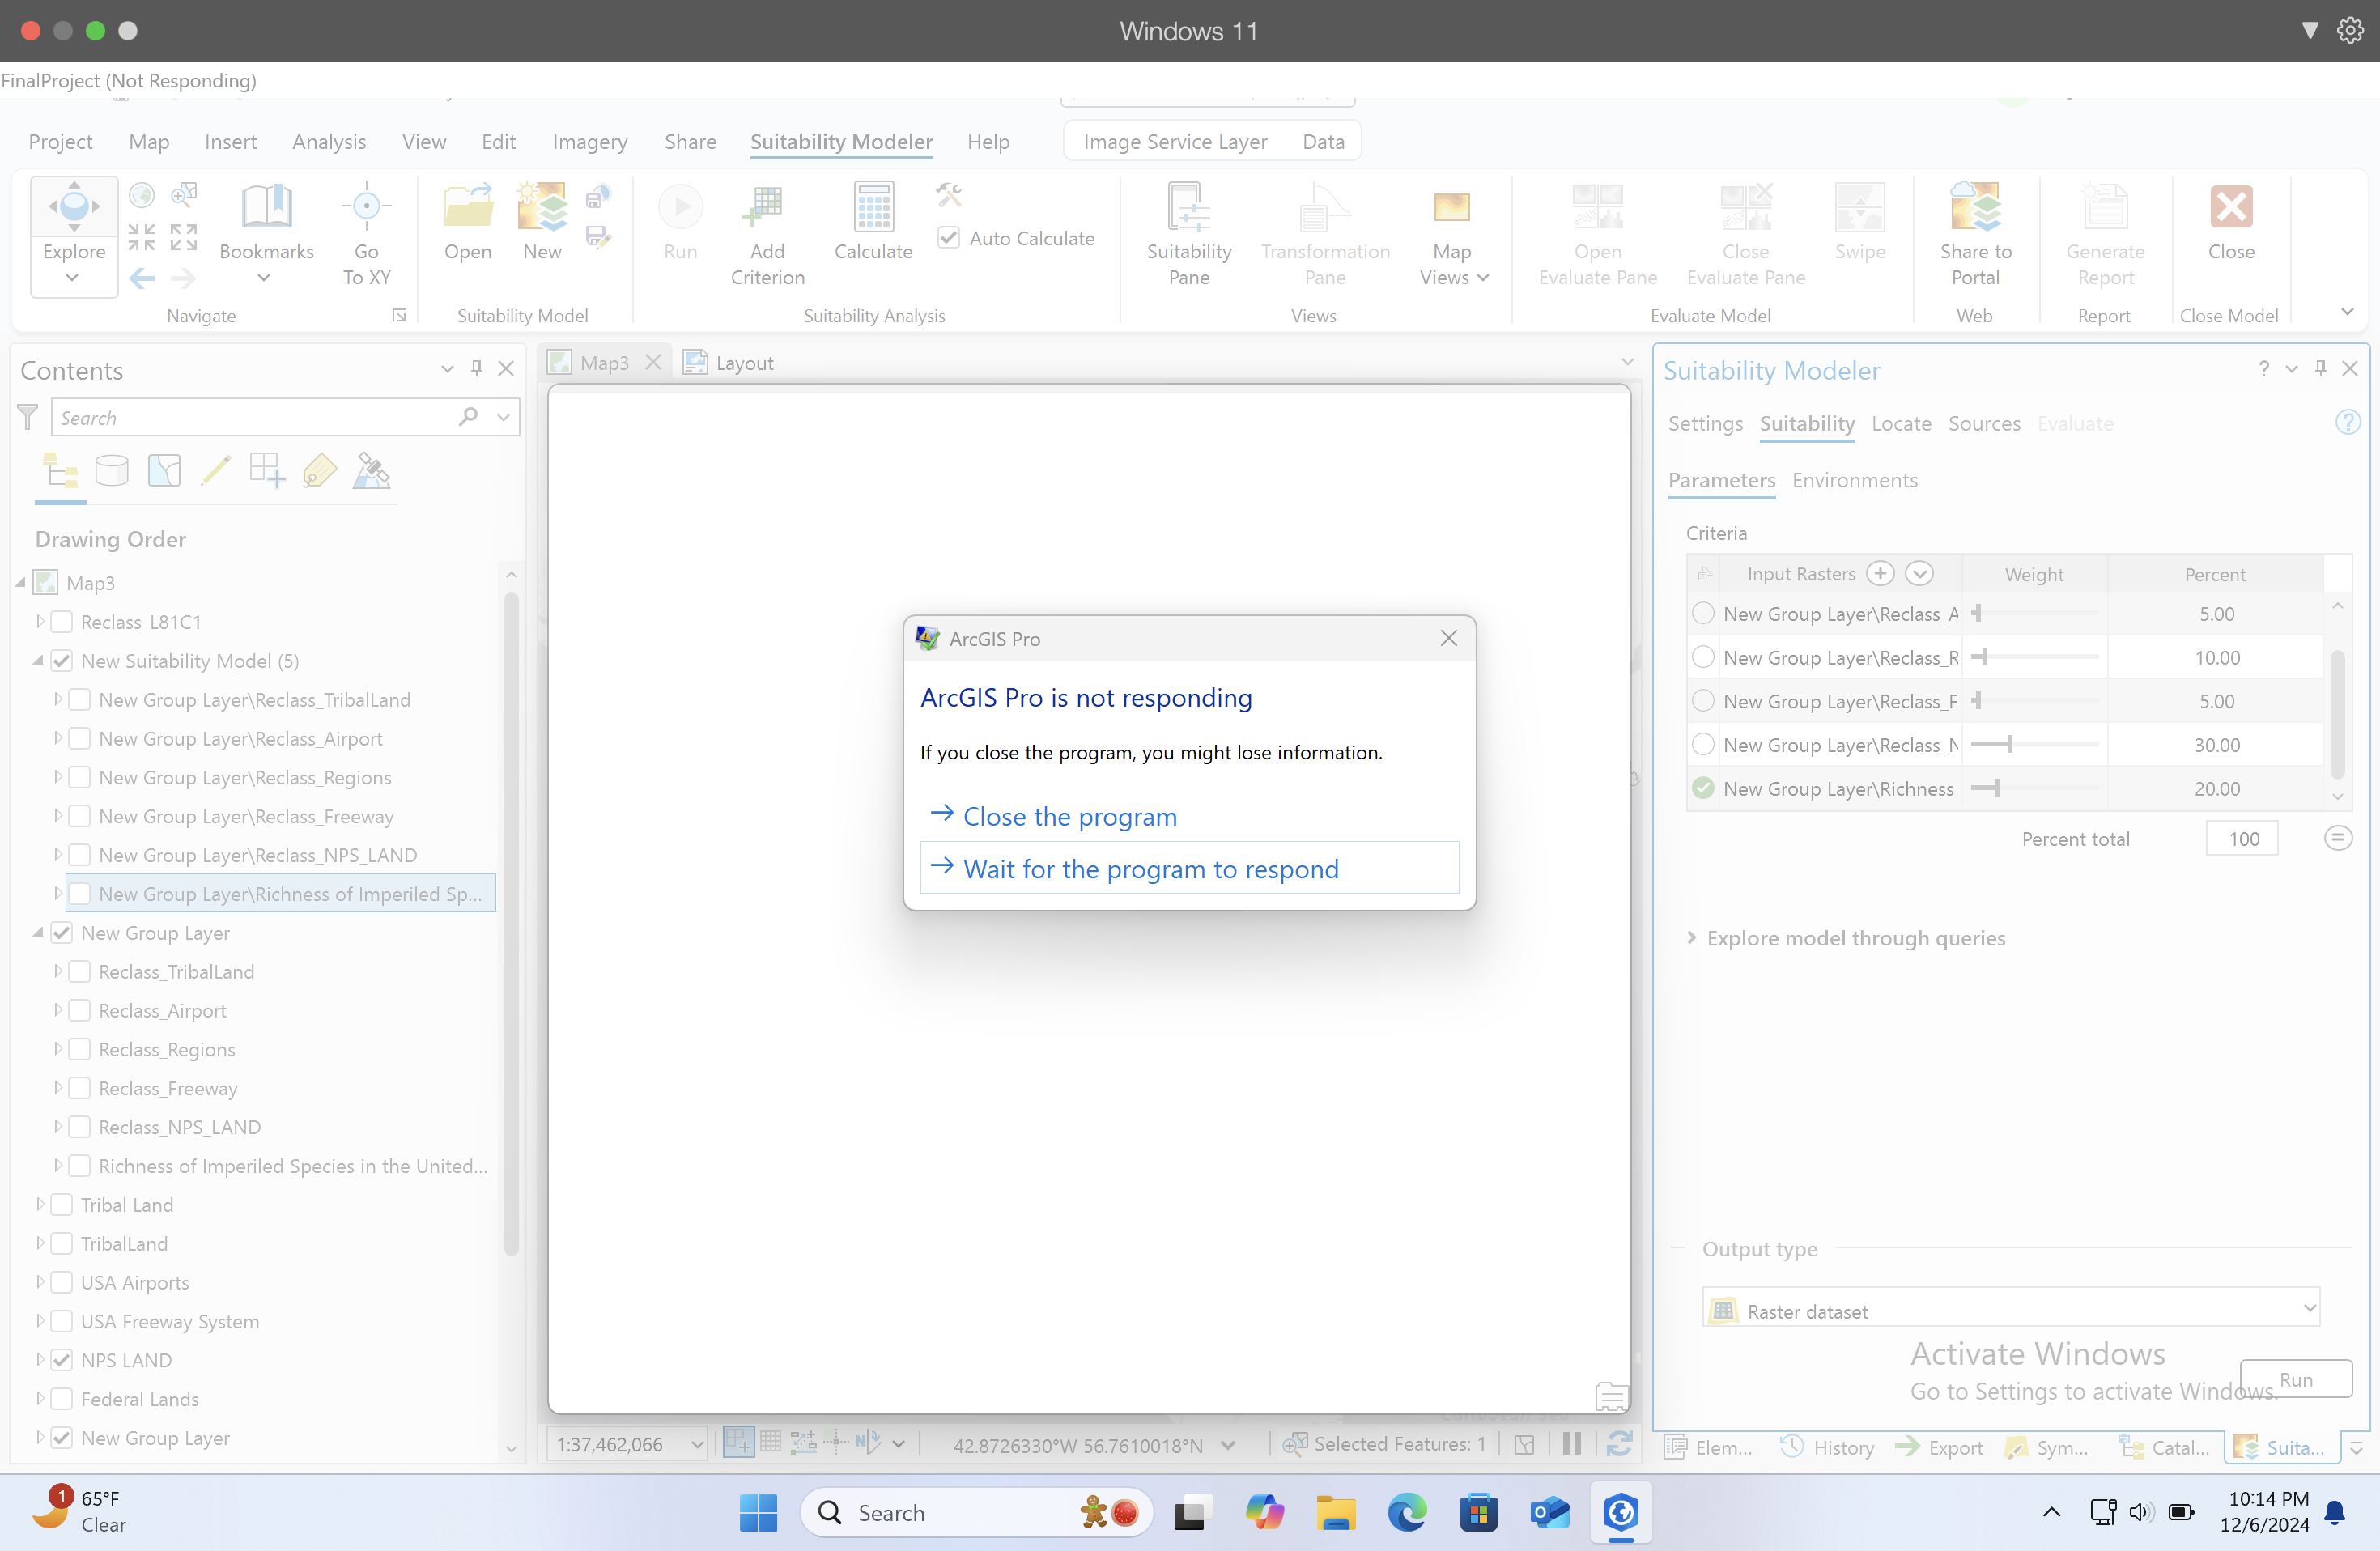Select List By Labeling tag icon
The height and width of the screenshot is (1551, 2380).
click(320, 470)
